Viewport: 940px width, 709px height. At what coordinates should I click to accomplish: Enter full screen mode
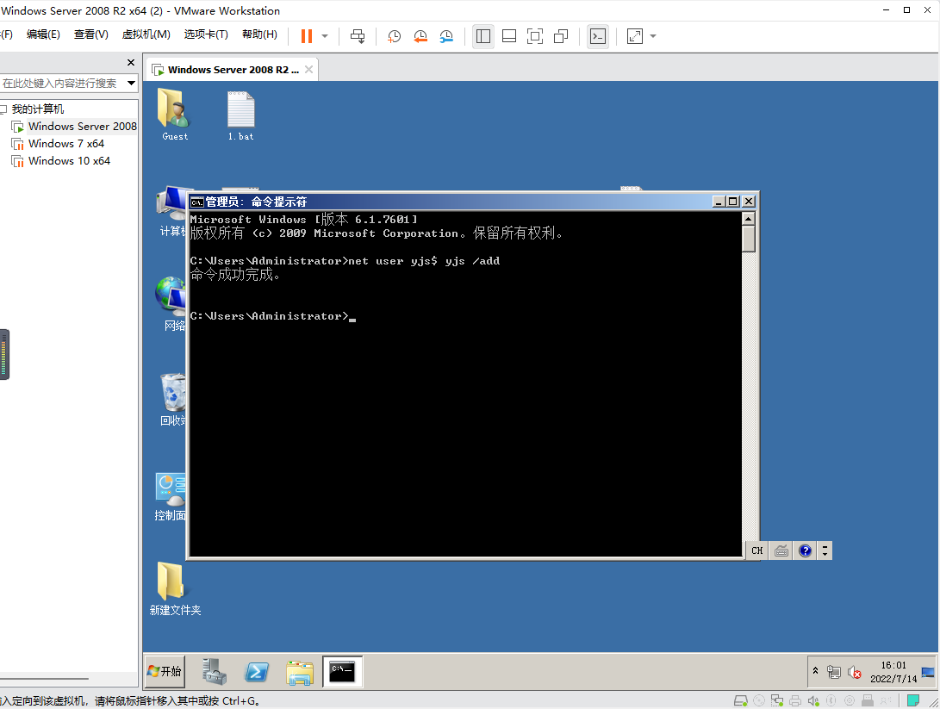pyautogui.click(x=535, y=36)
